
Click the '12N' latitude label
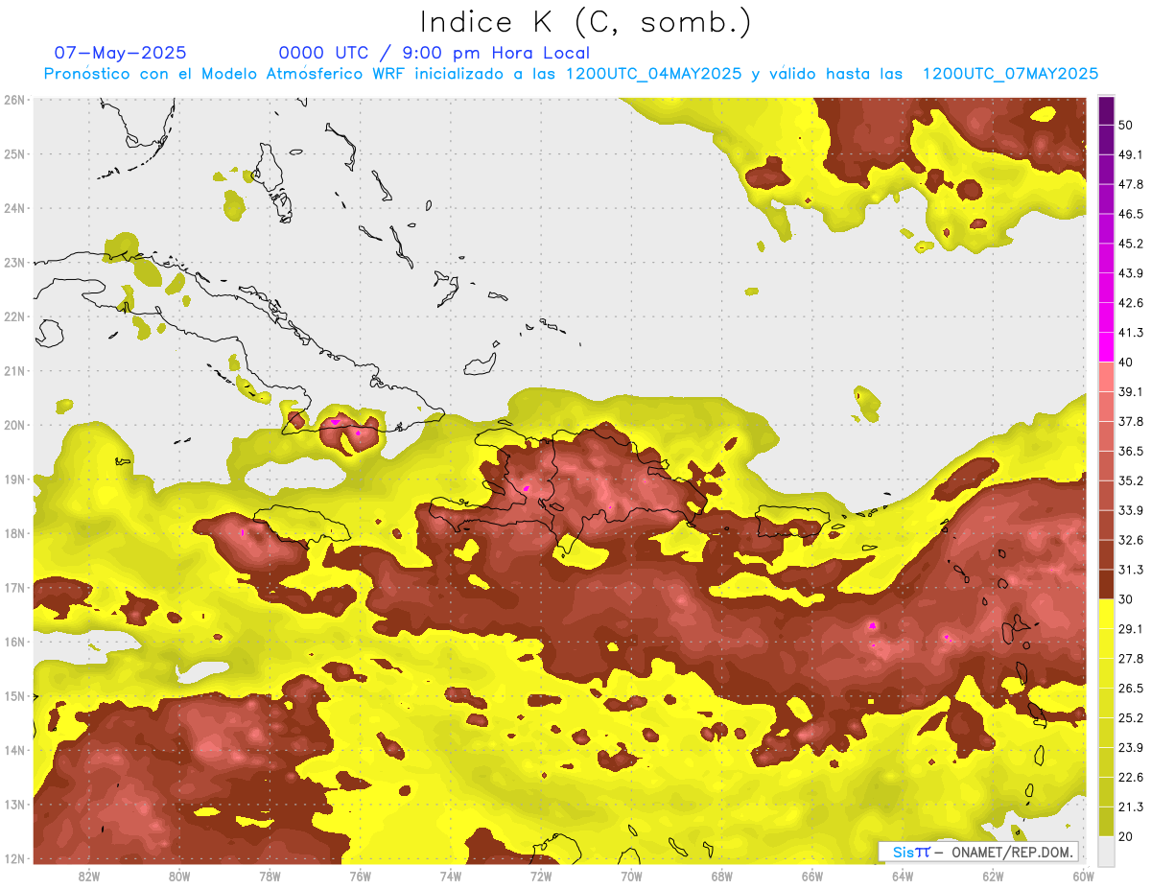point(14,858)
